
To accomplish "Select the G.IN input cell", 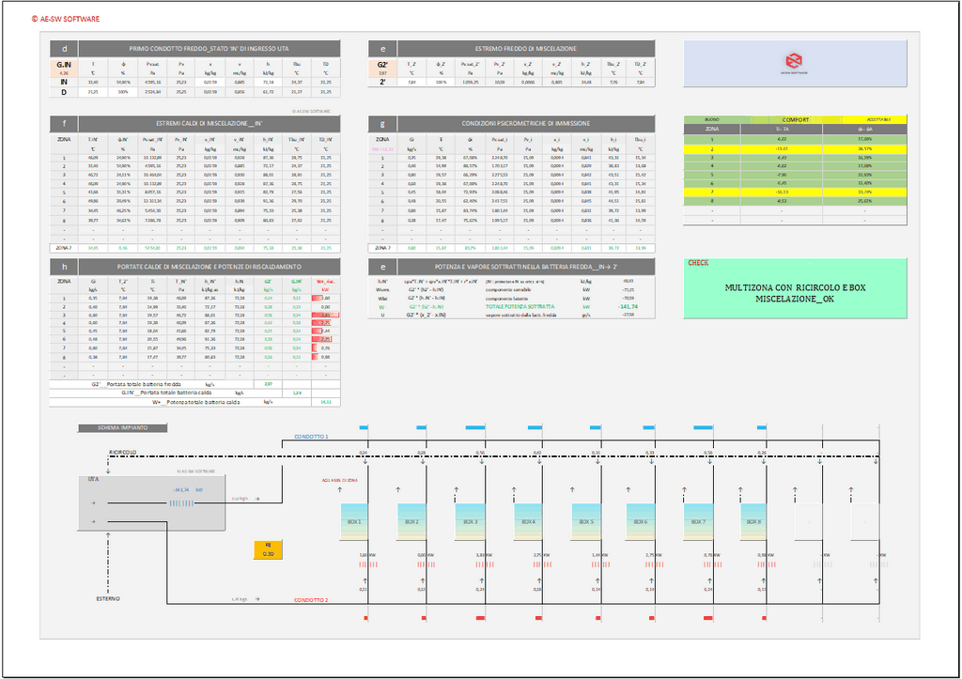I will (x=64, y=66).
